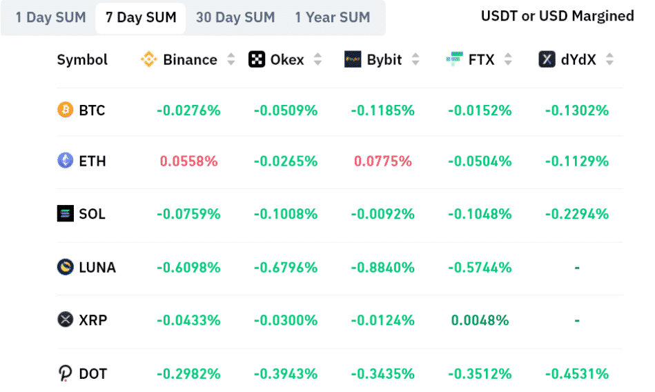Click the LUNA coin icon
655x392 pixels.
pos(65,267)
